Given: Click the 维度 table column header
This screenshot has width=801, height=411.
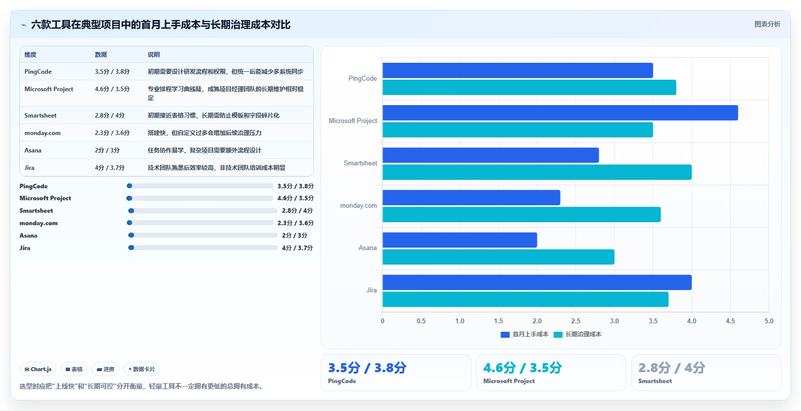Looking at the screenshot, I should (30, 54).
